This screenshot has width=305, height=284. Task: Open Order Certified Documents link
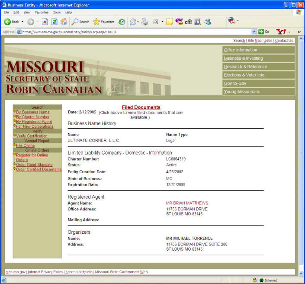pyautogui.click(x=39, y=169)
